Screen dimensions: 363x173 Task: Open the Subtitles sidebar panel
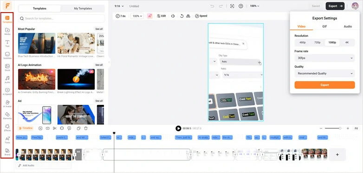pos(7,55)
